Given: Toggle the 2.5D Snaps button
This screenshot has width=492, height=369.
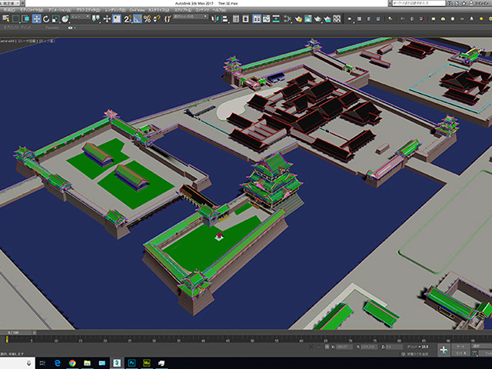Looking at the screenshot, I should 128,18.
